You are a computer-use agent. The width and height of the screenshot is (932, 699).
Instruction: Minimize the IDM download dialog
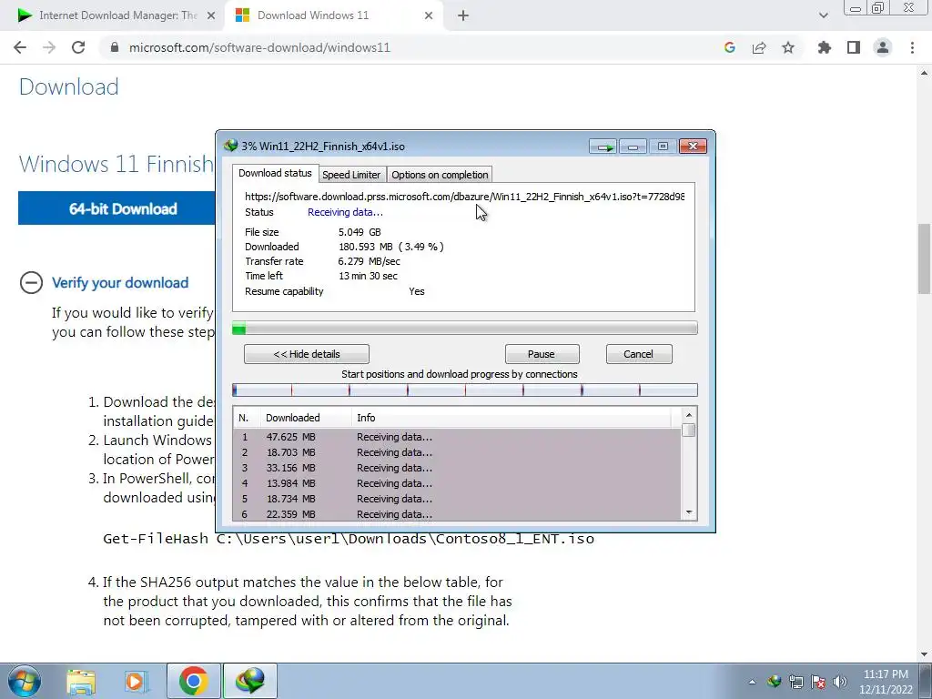(633, 147)
